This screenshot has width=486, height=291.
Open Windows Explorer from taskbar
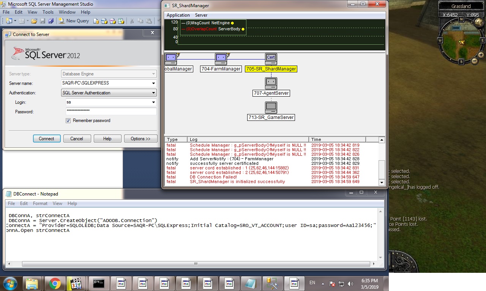click(32, 283)
